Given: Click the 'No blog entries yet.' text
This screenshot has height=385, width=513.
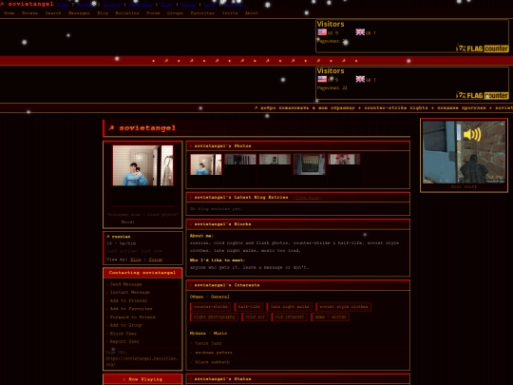Looking at the screenshot, I should coord(216,209).
